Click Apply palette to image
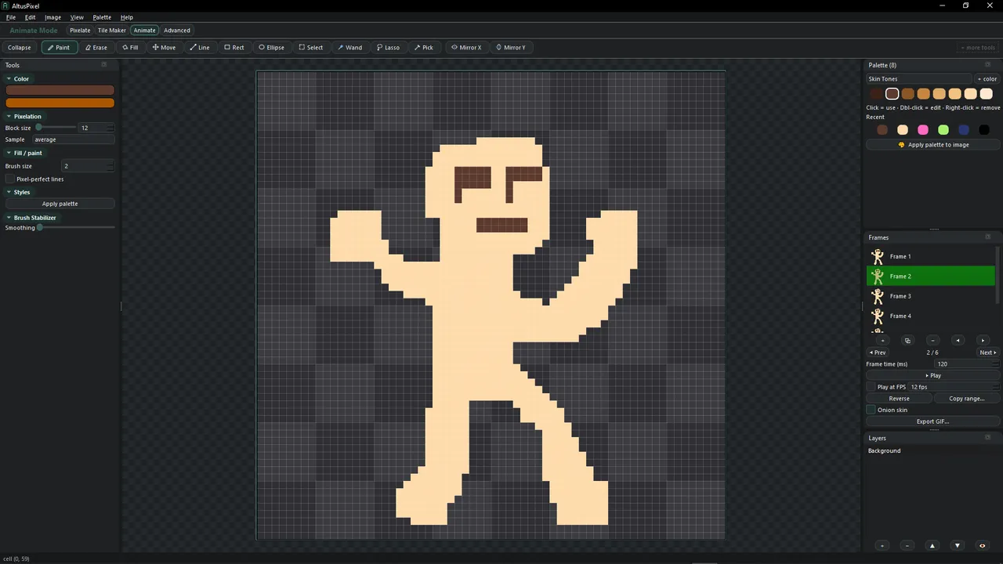This screenshot has height=564, width=1003. point(932,145)
